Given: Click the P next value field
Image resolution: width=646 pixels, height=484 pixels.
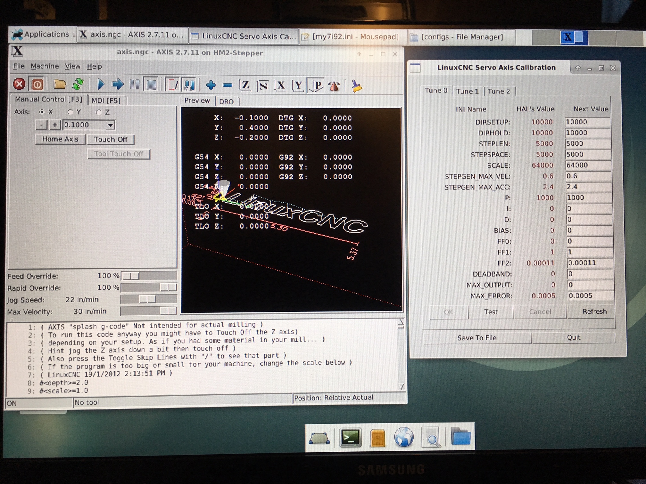Looking at the screenshot, I should pos(589,198).
